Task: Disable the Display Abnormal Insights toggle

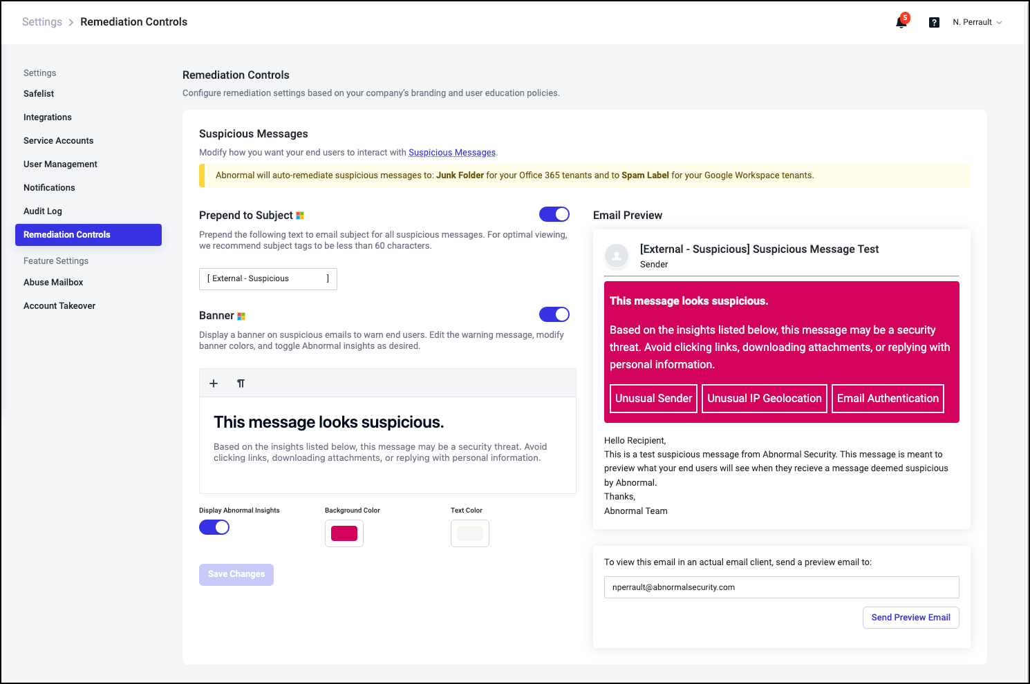Action: coord(214,527)
